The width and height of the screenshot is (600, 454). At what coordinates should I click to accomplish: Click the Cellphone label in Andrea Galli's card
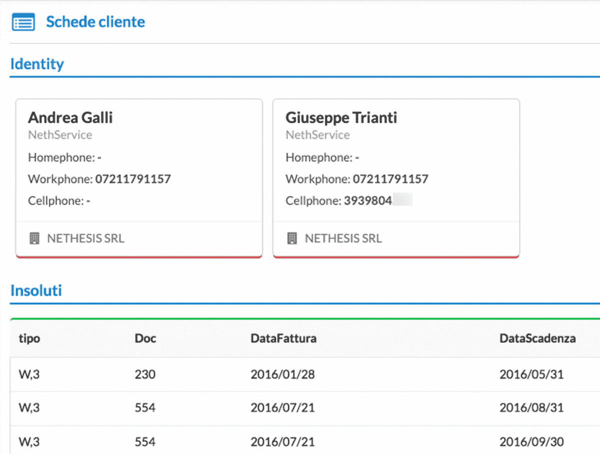point(56,201)
